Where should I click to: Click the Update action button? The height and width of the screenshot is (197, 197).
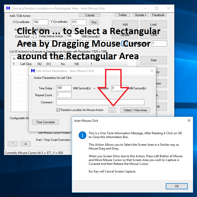point(125,35)
